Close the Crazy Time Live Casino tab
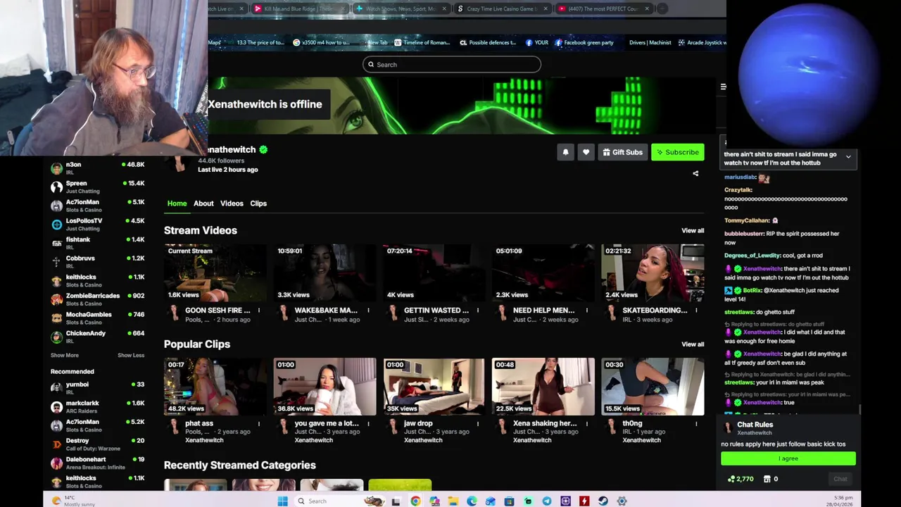Screen dimensions: 901x507 click(545, 9)
